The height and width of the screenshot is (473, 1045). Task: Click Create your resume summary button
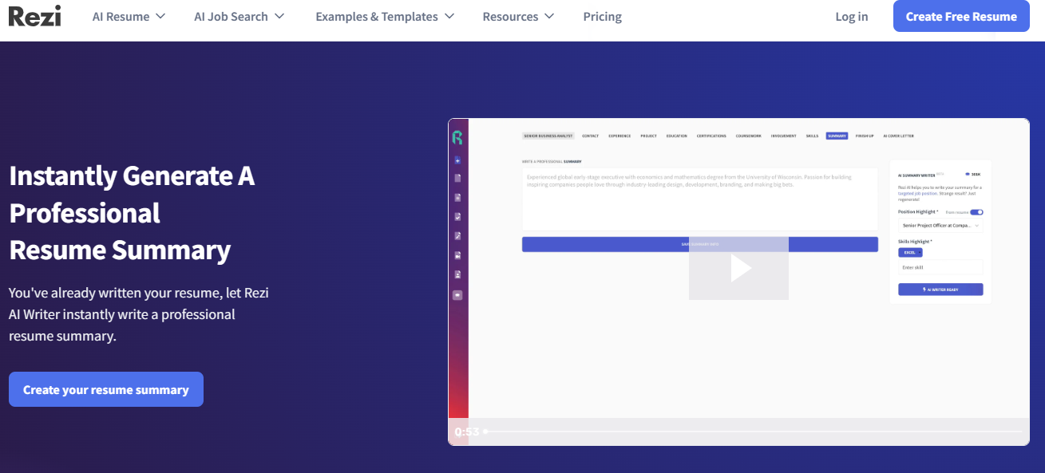pos(106,389)
